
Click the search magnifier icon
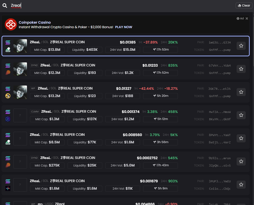point(5,6)
